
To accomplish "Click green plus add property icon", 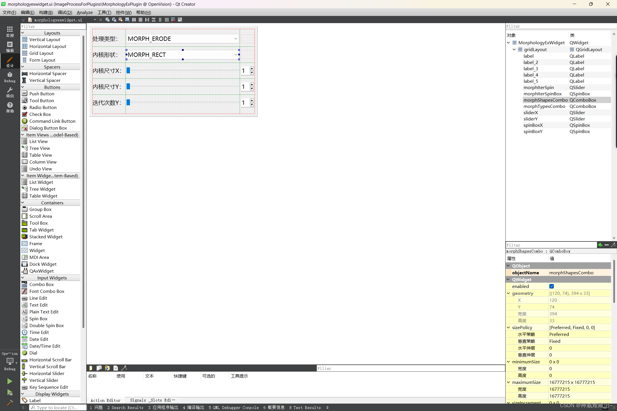I will click(x=600, y=245).
